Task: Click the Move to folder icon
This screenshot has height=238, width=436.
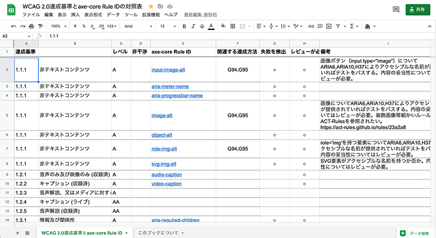Action: [160, 6]
